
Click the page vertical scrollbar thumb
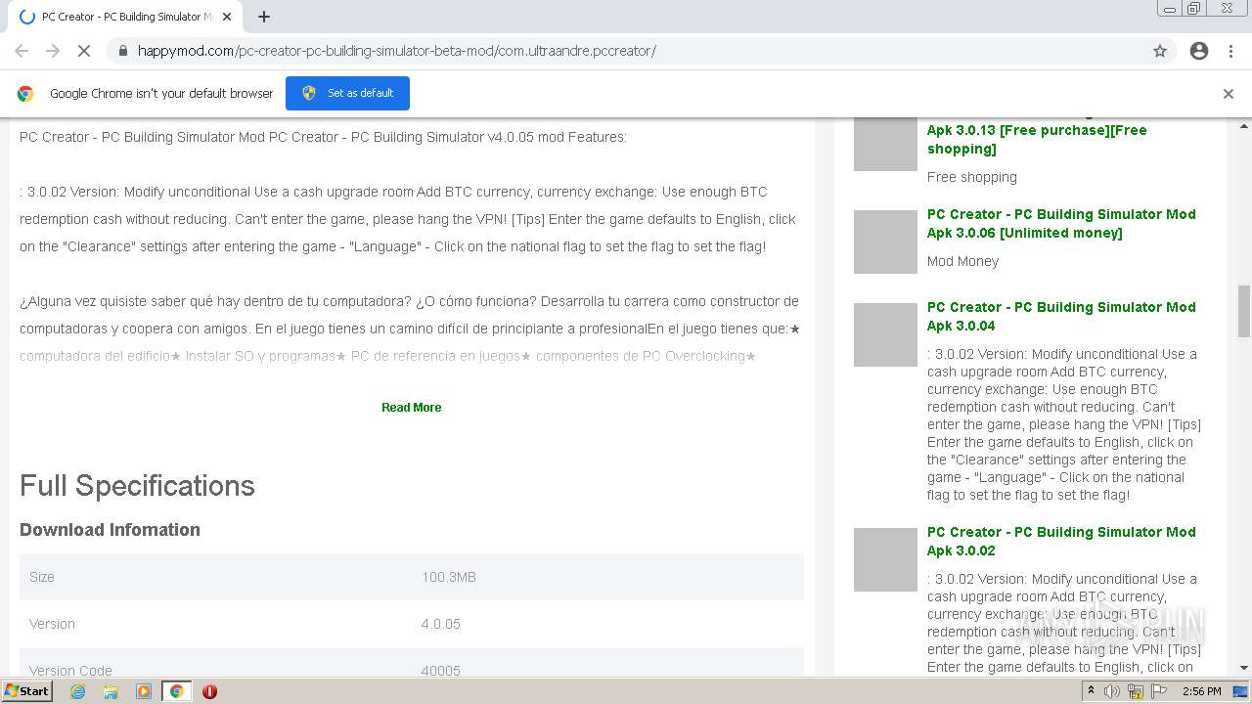coord(1244,311)
